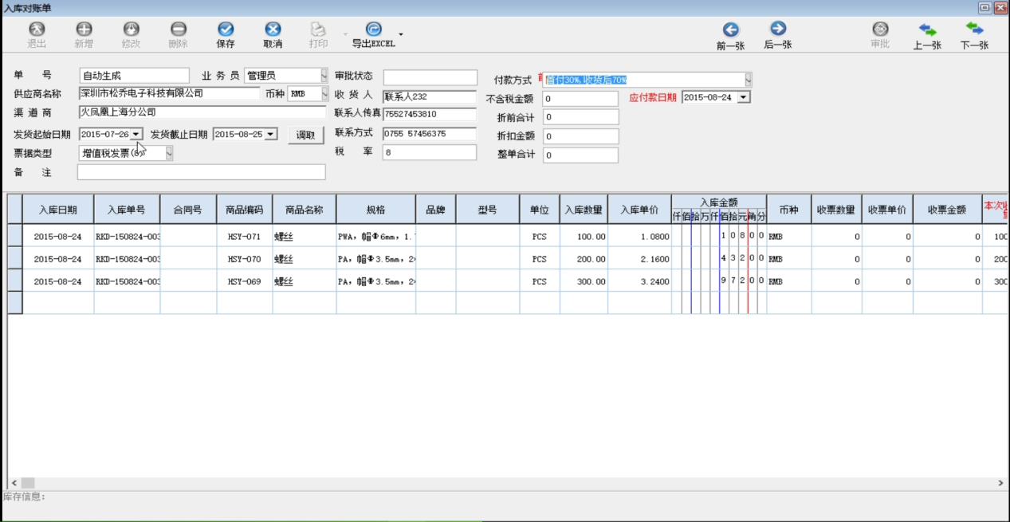Screen dimensions: 1010x522
Task: Click the 渠道商 input field
Action: (x=202, y=112)
